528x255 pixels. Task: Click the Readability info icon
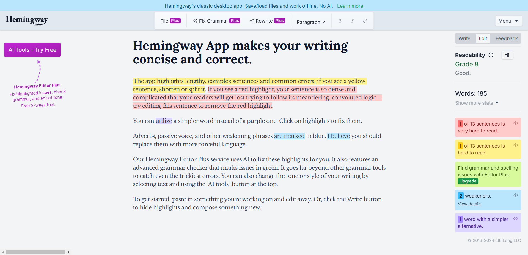pos(491,55)
